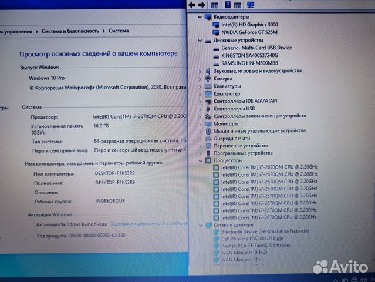Image resolution: width=375 pixels, height=282 pixels.
Task: Select the SAMSUNG HN-M500MBB disk
Action: 249,62
